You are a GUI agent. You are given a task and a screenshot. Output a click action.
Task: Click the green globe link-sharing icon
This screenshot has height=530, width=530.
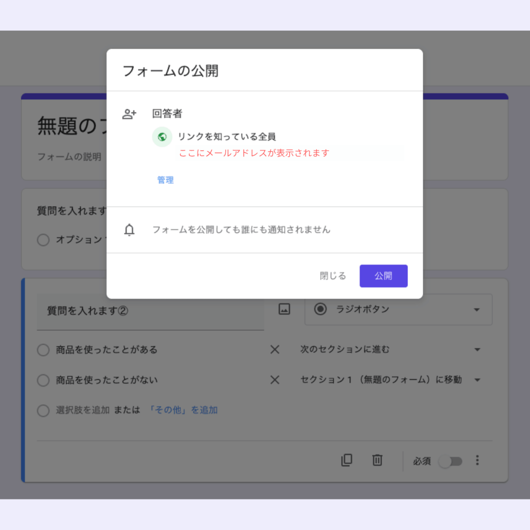[162, 137]
